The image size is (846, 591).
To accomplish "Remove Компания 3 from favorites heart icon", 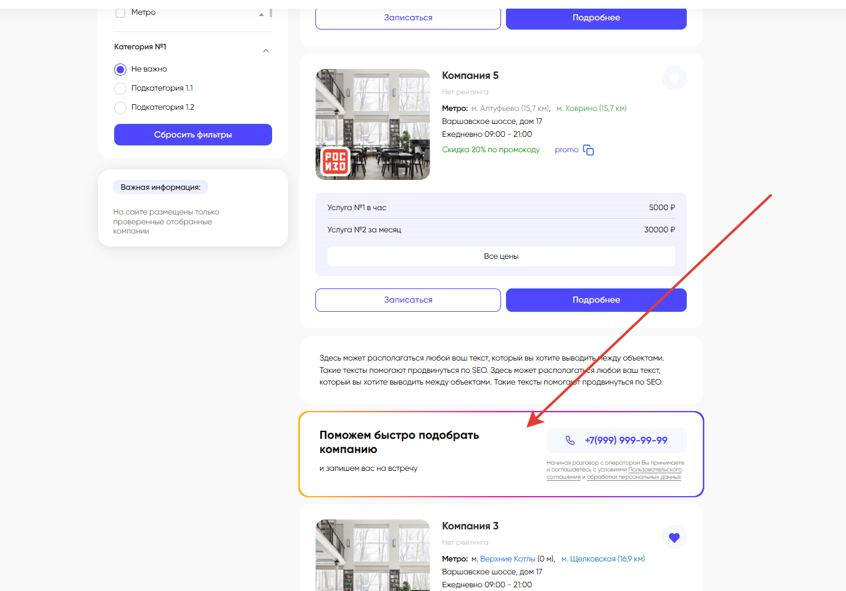I will coord(674,537).
